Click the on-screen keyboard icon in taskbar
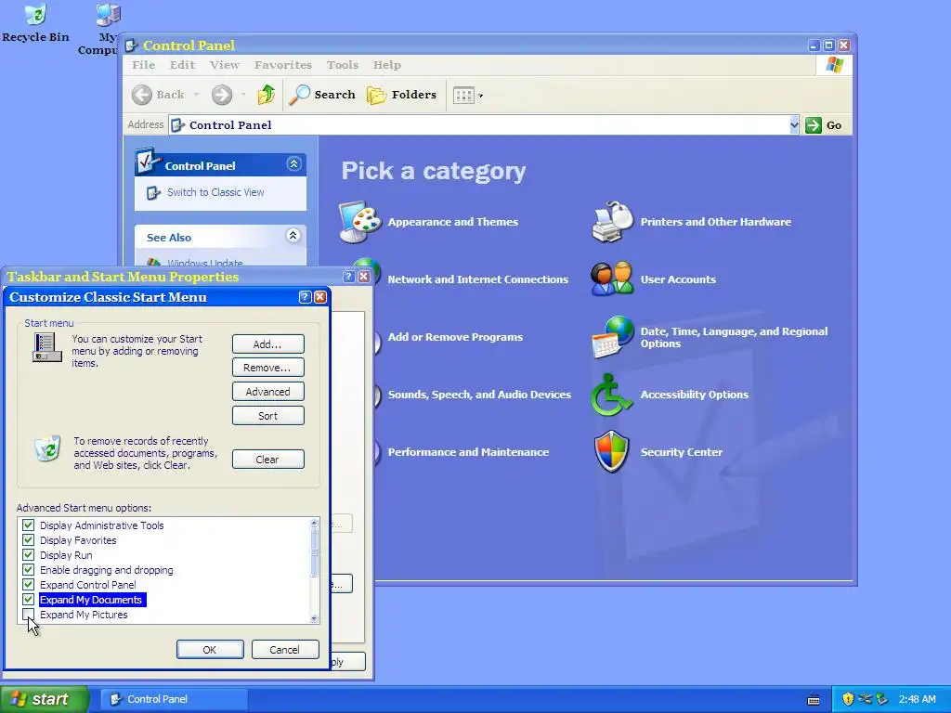This screenshot has width=951, height=713. pos(814,700)
